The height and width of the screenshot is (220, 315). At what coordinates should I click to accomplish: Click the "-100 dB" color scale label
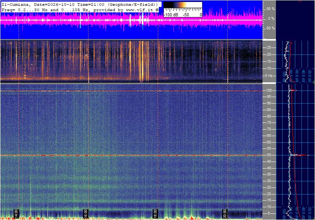pos(171,15)
